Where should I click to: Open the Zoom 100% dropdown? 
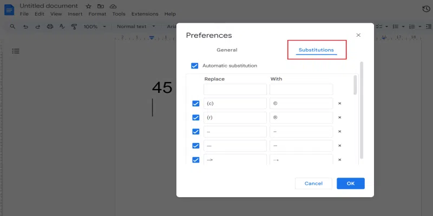tap(95, 26)
